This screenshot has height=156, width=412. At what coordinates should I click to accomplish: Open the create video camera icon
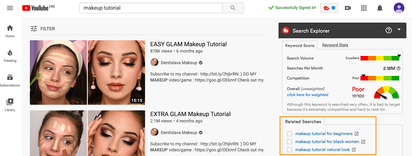348,8
